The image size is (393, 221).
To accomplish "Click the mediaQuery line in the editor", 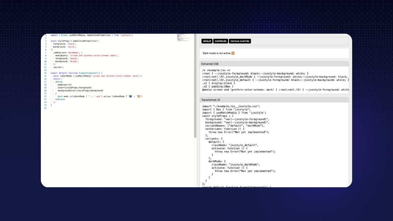I will (87, 56).
